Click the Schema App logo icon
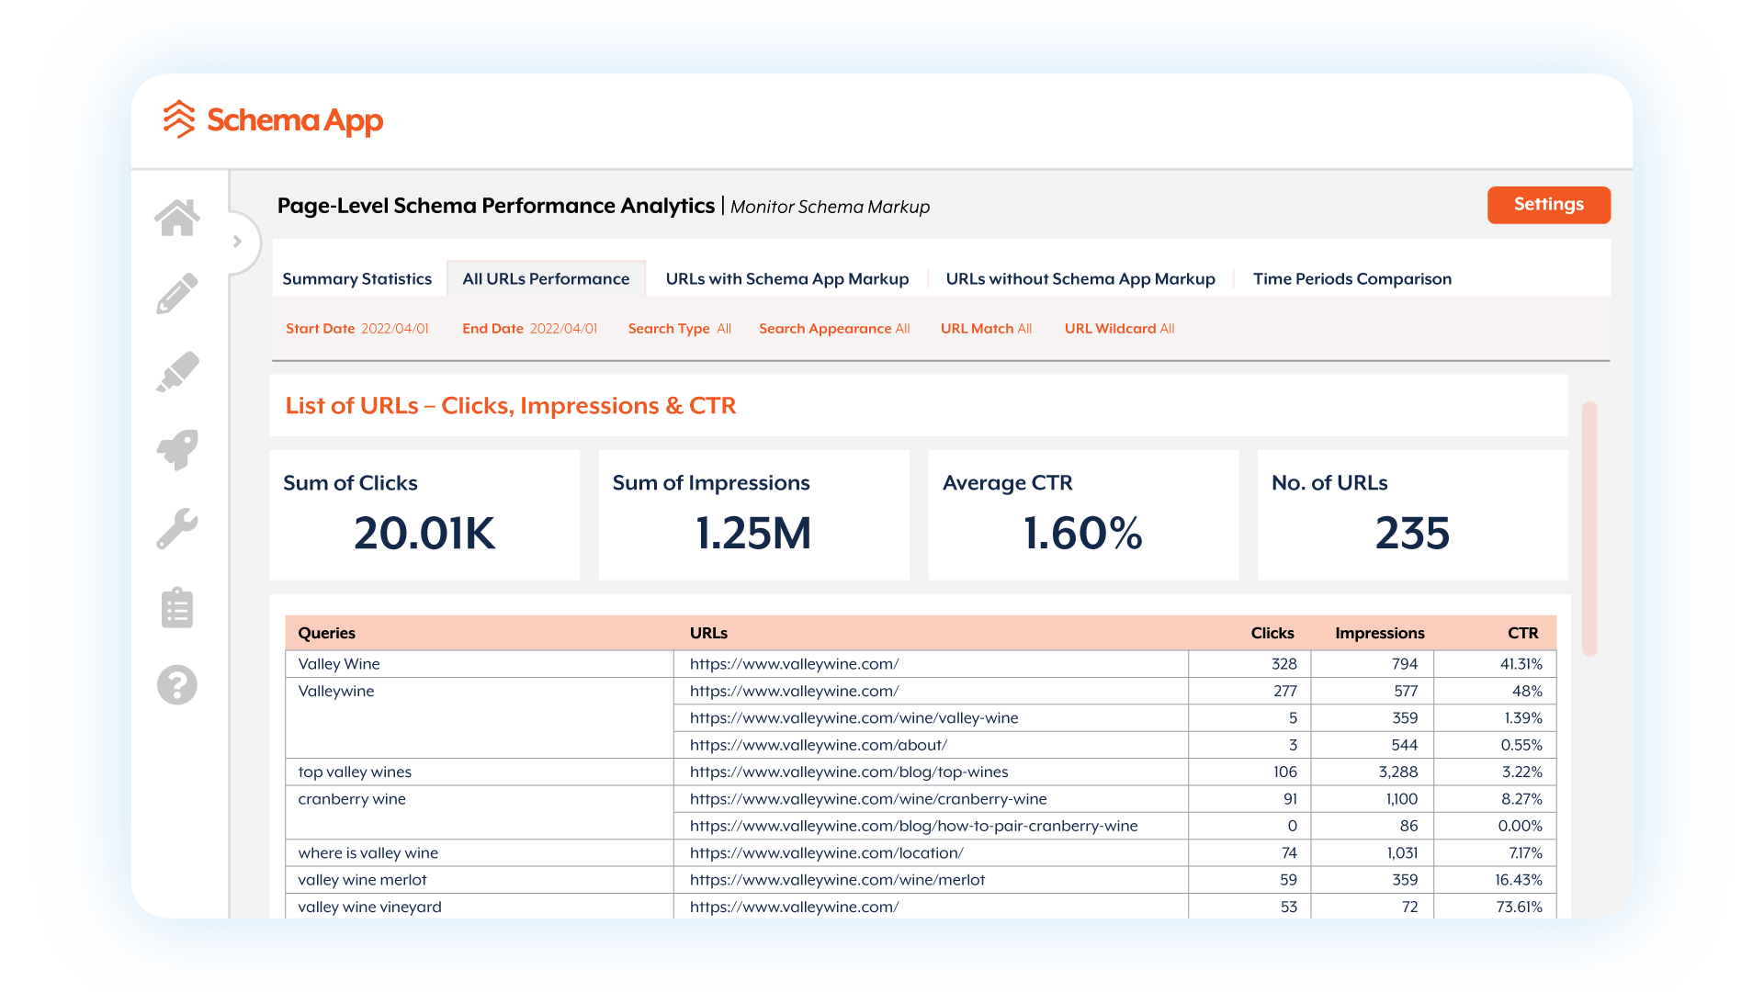 click(178, 119)
